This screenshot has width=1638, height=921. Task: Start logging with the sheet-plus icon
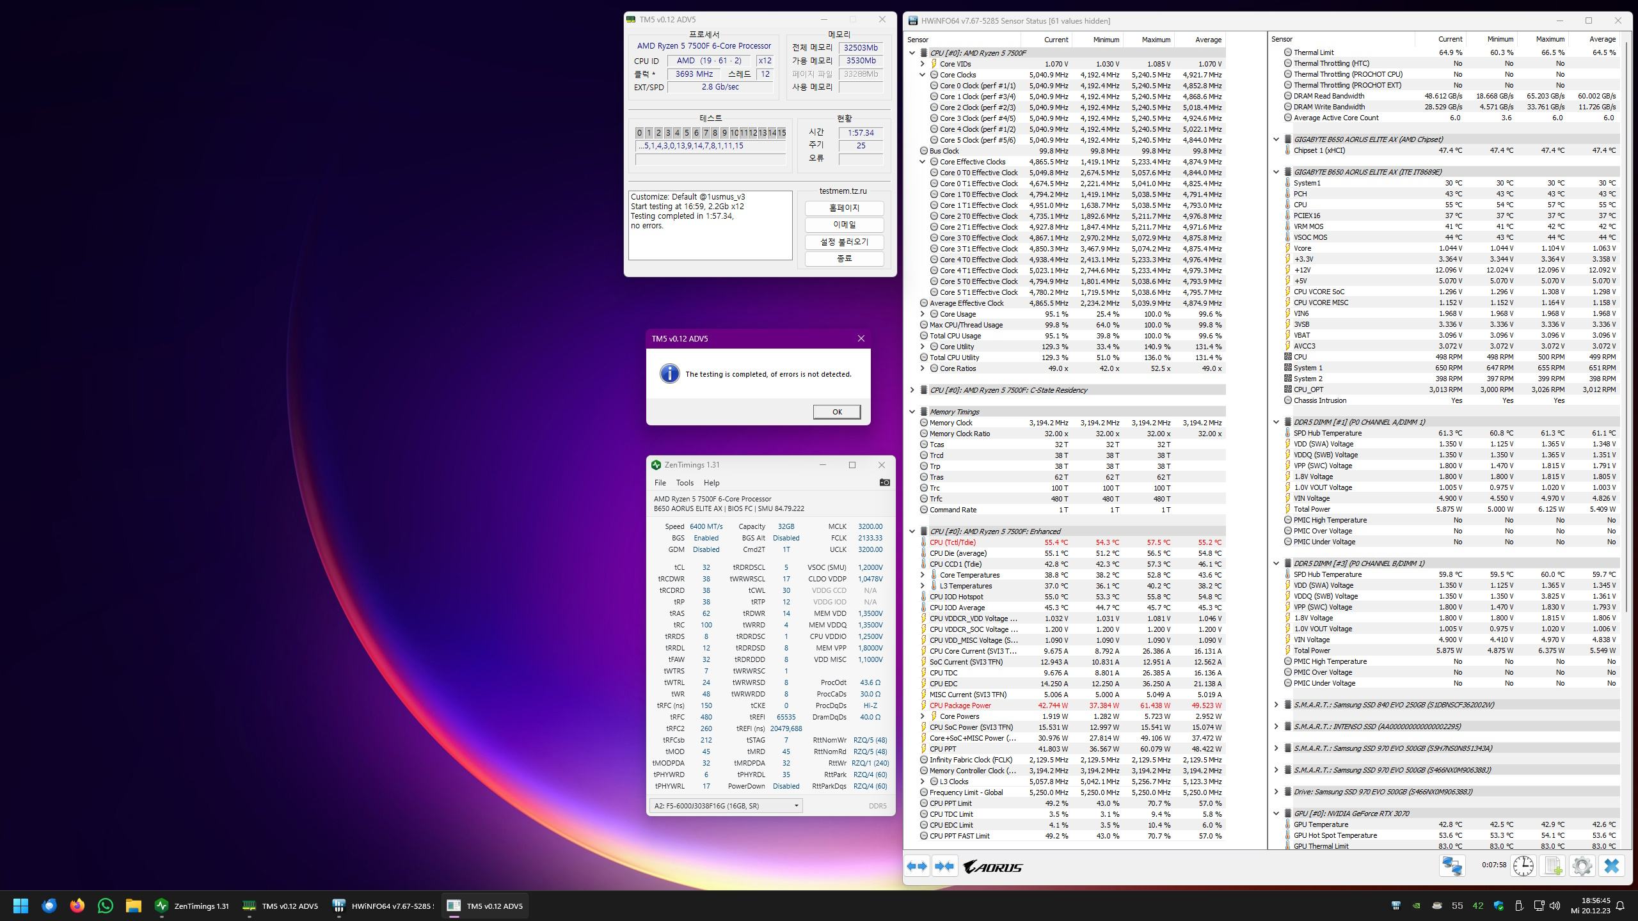tap(1553, 866)
